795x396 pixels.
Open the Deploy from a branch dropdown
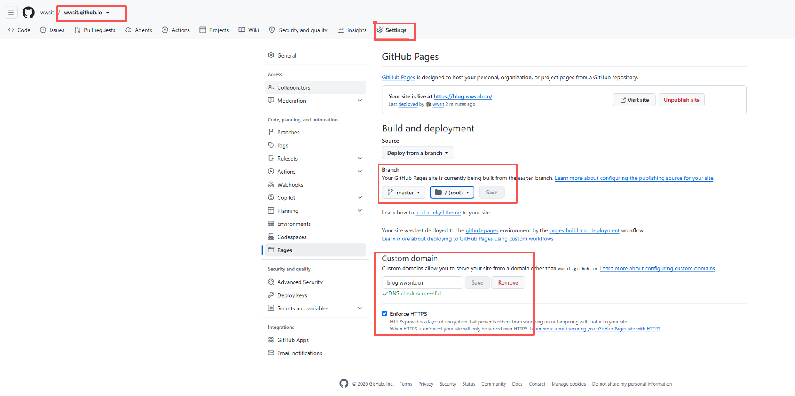(x=417, y=153)
